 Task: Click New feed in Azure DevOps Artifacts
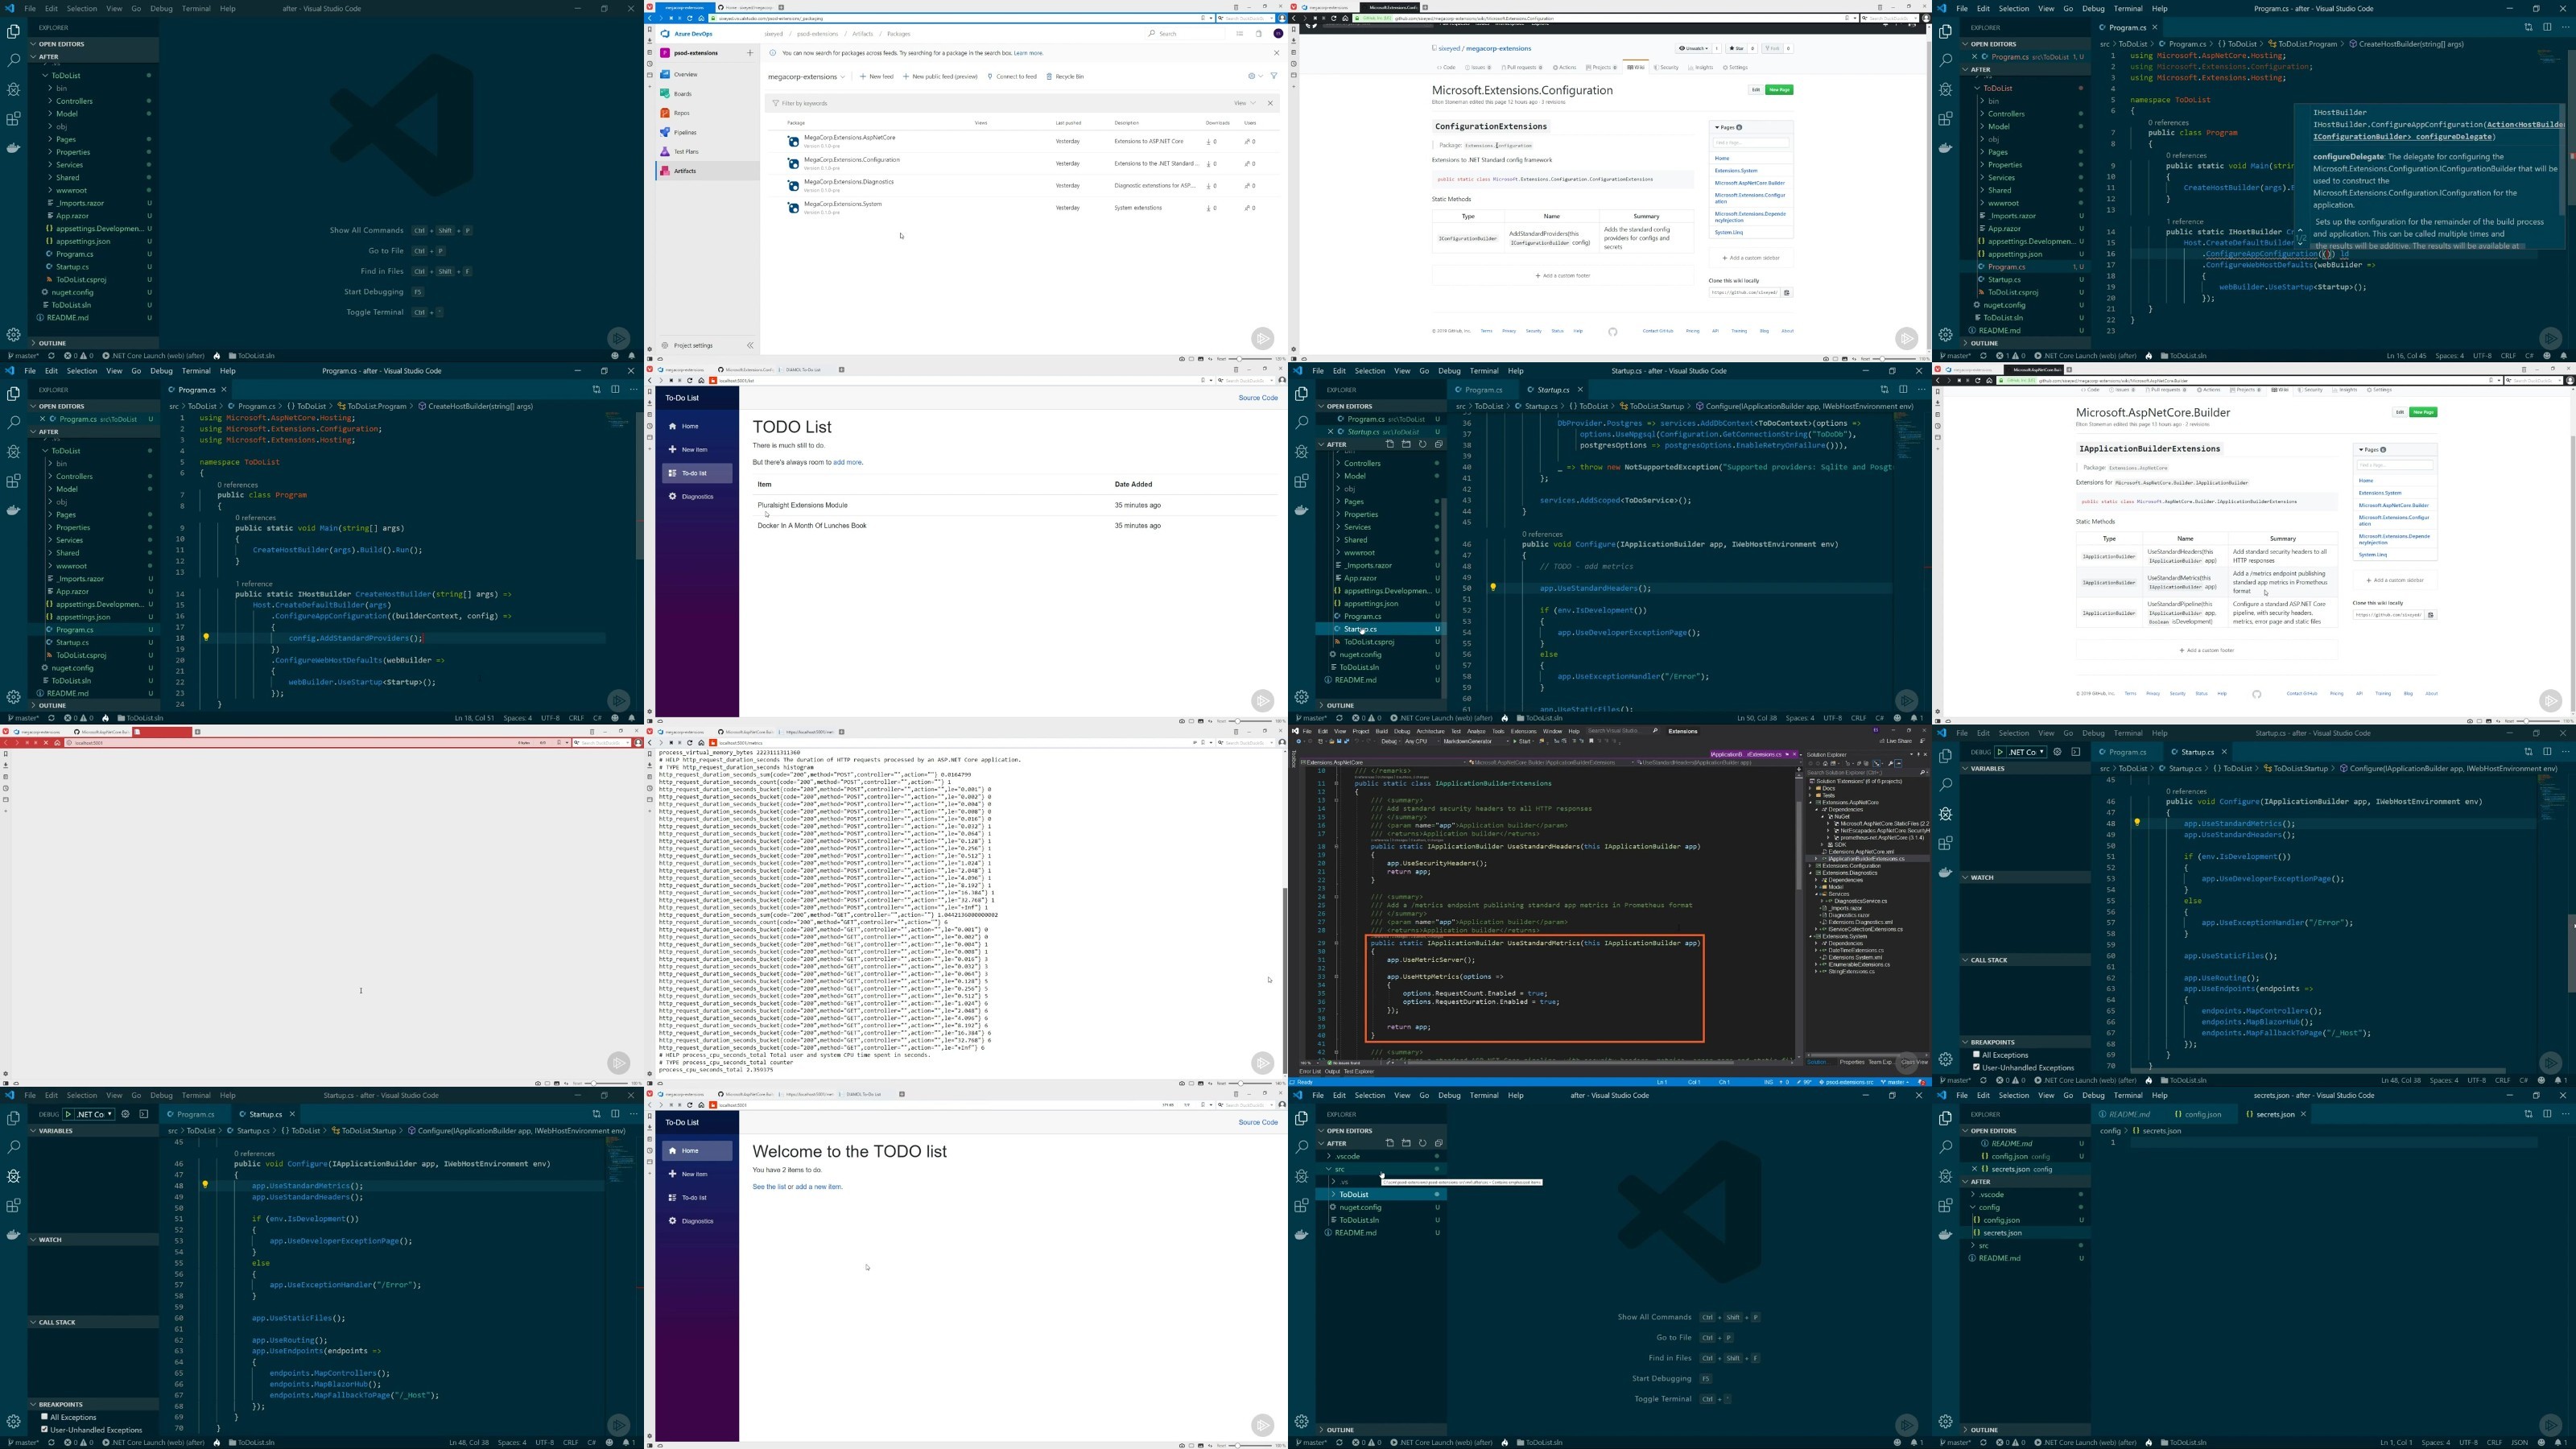877,76
